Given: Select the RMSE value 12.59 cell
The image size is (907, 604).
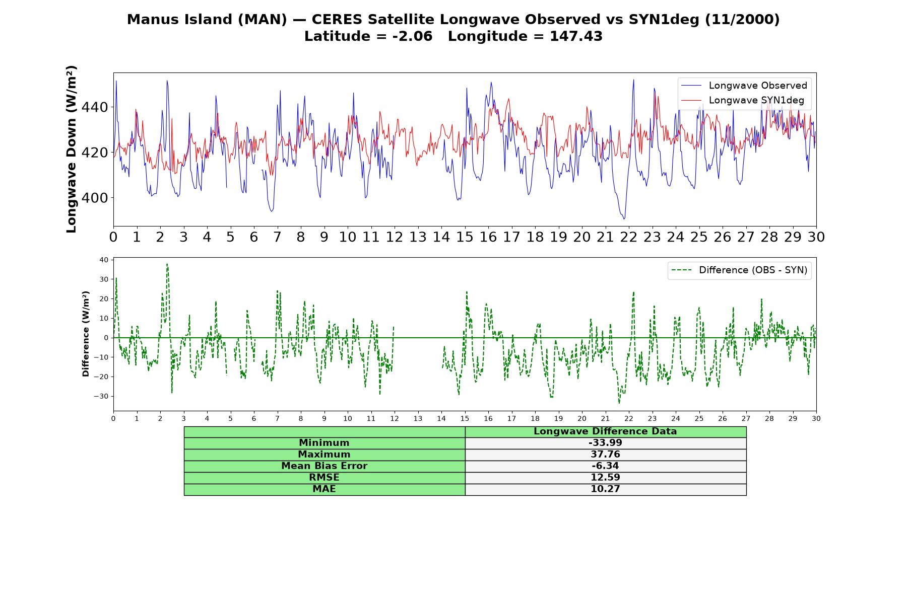Looking at the screenshot, I should click(605, 478).
